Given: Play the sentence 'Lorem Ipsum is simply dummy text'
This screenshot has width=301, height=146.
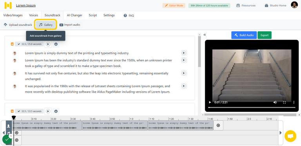Looking at the screenshot, I should 184,53.
